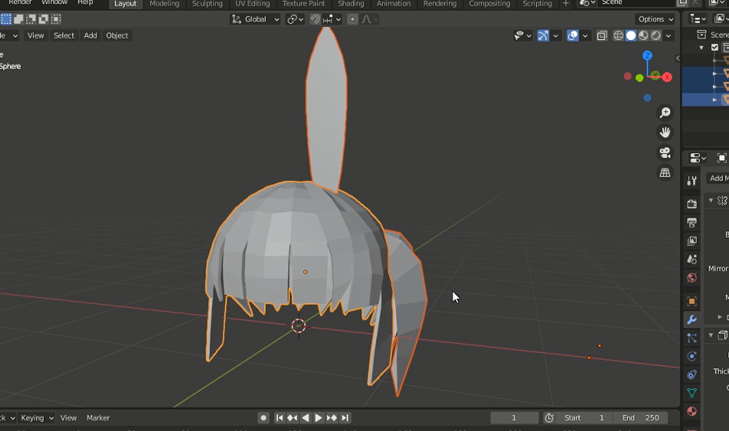Switch to the Sculpting workspace tab
This screenshot has height=431, width=729.
(207, 3)
